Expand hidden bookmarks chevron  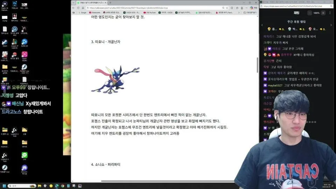coord(239,13)
